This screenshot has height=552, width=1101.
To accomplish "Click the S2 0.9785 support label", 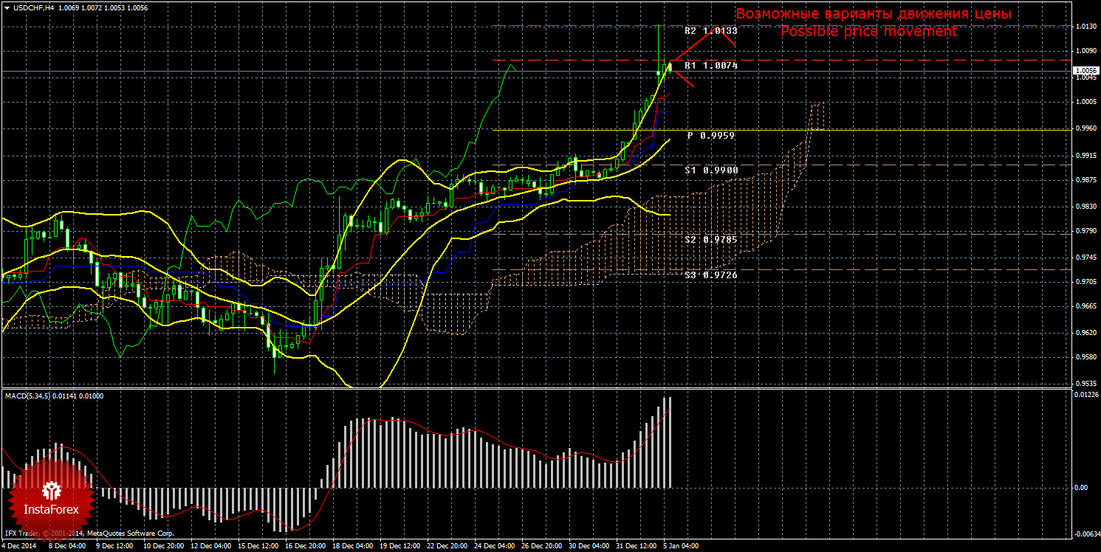I will (x=710, y=239).
